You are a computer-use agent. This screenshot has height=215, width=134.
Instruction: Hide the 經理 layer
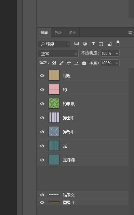(42, 75)
